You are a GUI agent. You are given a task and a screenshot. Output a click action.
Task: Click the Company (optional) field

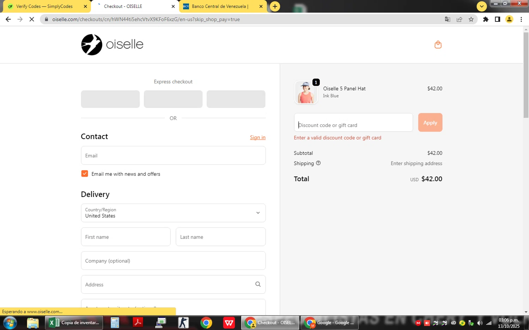(173, 261)
